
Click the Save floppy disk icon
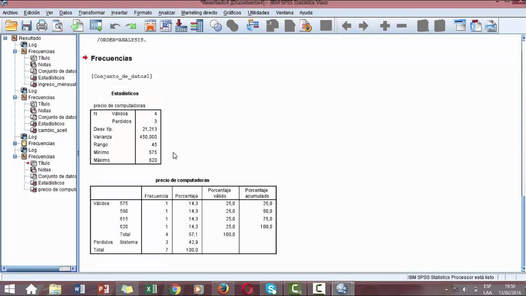point(27,26)
